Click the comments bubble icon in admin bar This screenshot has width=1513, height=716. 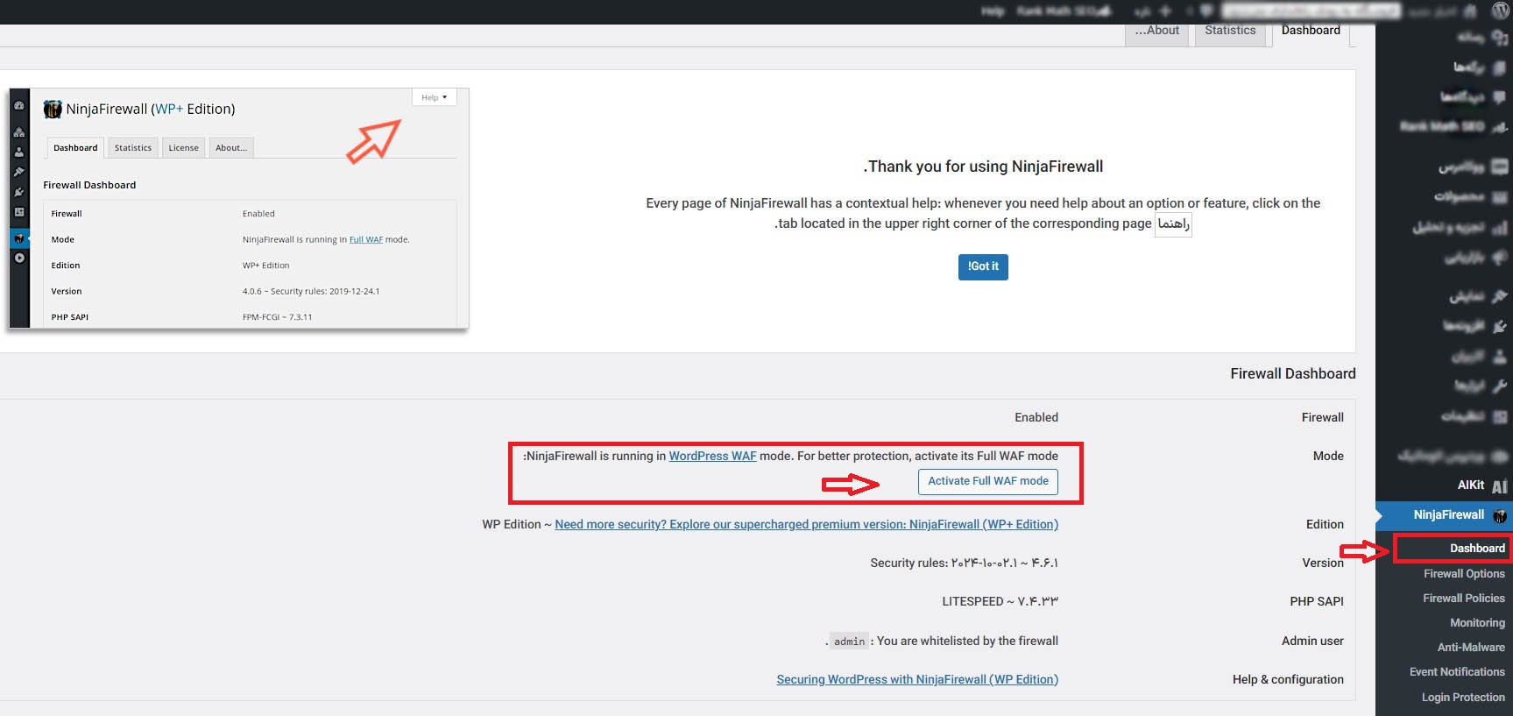point(1206,11)
